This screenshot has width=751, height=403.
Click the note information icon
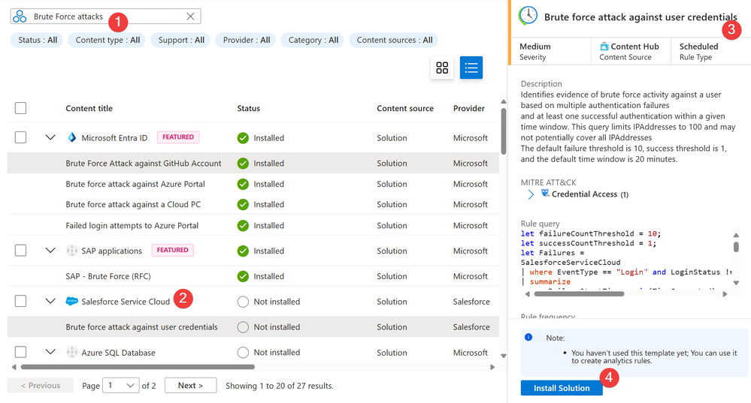(x=528, y=337)
